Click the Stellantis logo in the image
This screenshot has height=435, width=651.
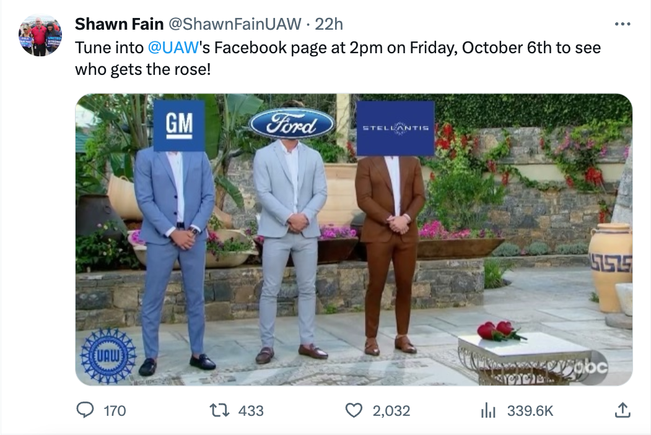pyautogui.click(x=395, y=127)
